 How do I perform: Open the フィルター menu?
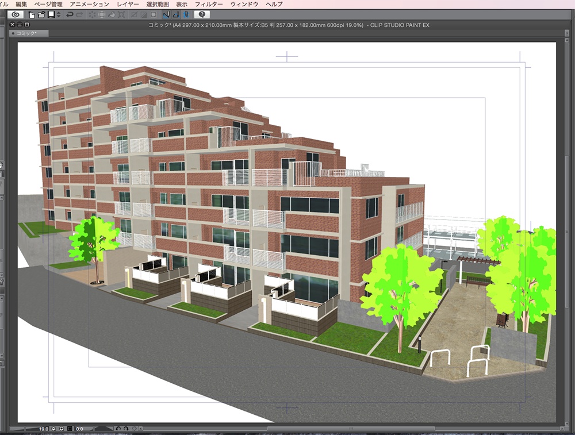tap(209, 4)
